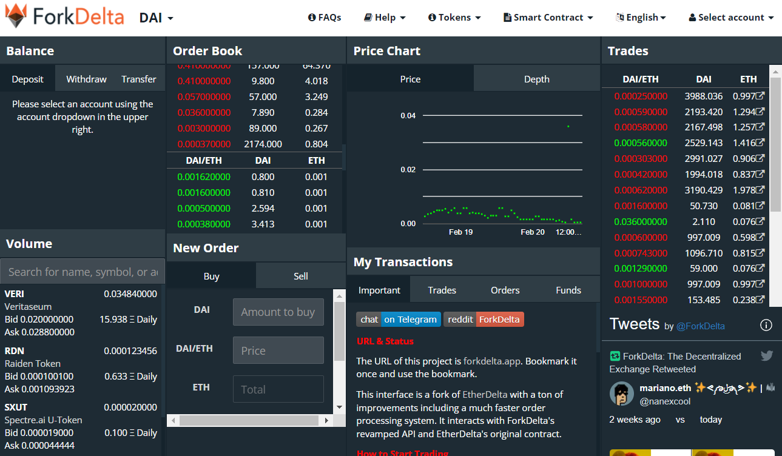Click the New Order scroll down arrow
Image resolution: width=782 pixels, height=456 pixels.
coord(339,407)
